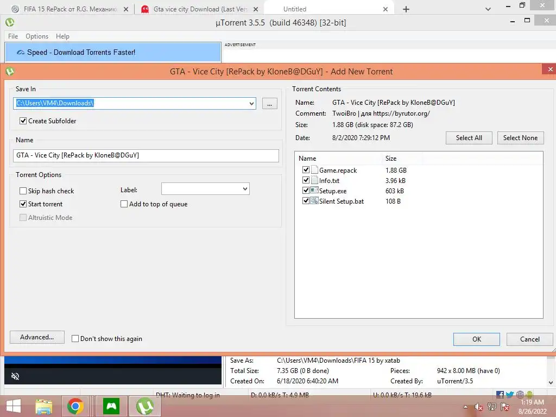Click the uTorrent icon in Add New Torrent dialog title
556x417 pixels.
(10, 71)
